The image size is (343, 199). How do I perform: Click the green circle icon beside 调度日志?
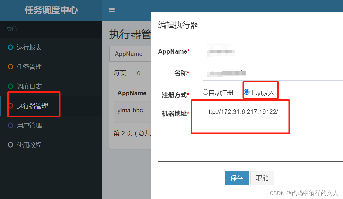(10, 86)
